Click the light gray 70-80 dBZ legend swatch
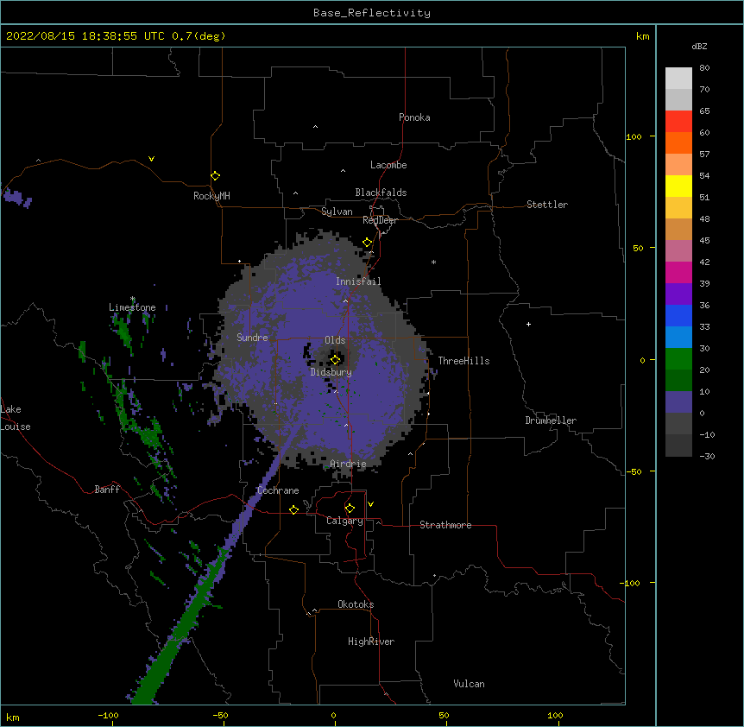744x727 pixels. [x=678, y=79]
